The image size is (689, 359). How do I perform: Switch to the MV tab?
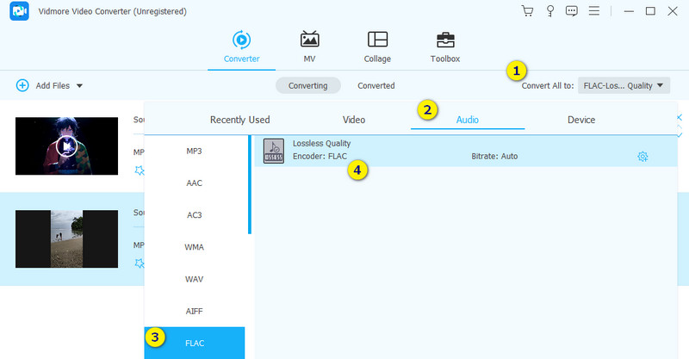click(309, 46)
